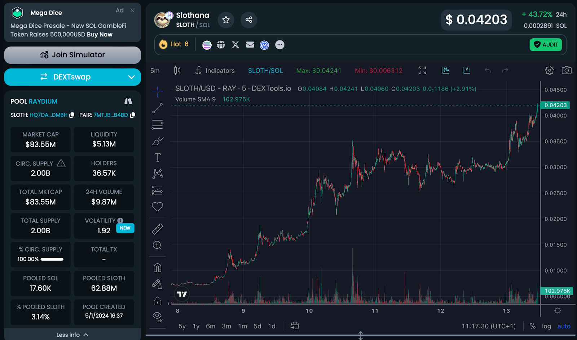Toggle percentage scale

pos(533,326)
